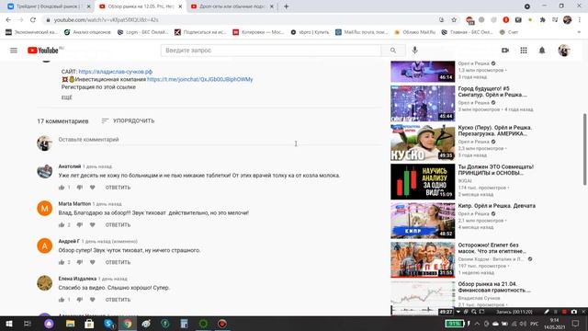Open Научись анализу candlestick video thumbnail
Screen dimensions: 588x331
click(423, 182)
